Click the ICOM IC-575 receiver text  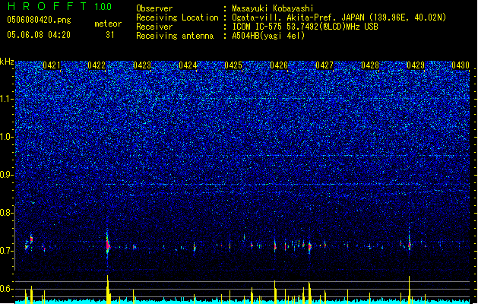pos(305,27)
